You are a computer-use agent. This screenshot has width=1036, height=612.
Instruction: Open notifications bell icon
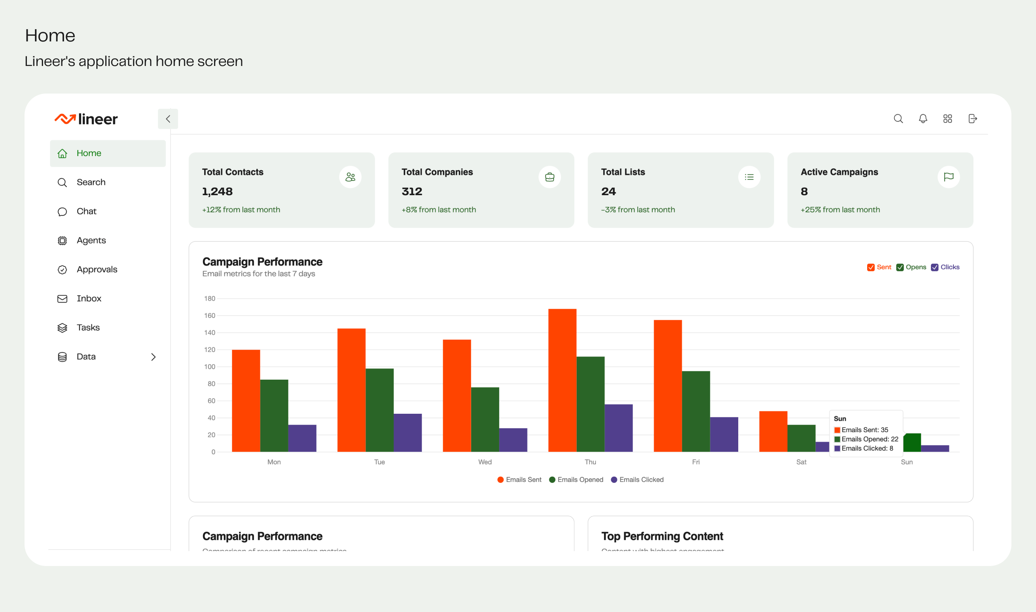point(923,119)
